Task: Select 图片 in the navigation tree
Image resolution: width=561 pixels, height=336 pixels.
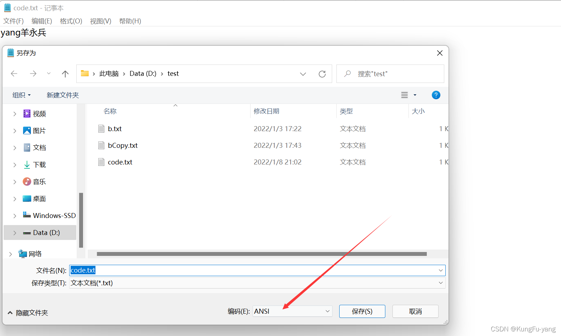Action: [x=39, y=131]
